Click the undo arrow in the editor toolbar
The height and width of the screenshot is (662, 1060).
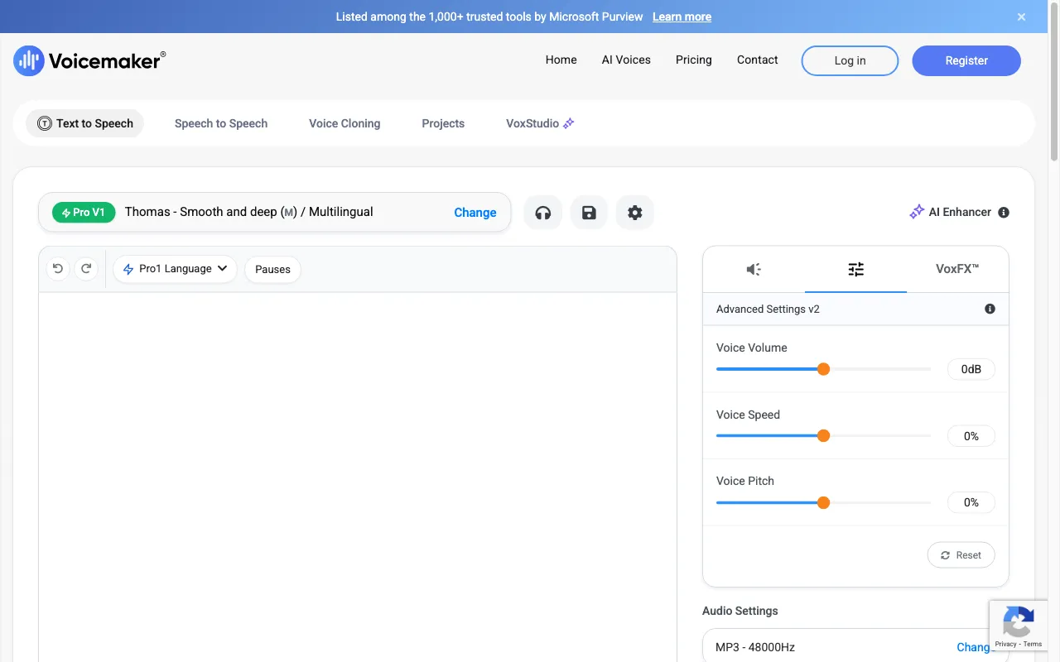click(58, 269)
